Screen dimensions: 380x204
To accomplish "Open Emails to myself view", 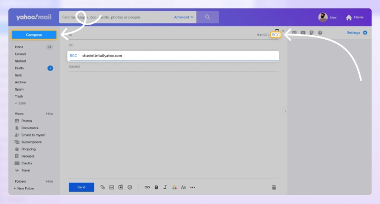I will [x=30, y=135].
